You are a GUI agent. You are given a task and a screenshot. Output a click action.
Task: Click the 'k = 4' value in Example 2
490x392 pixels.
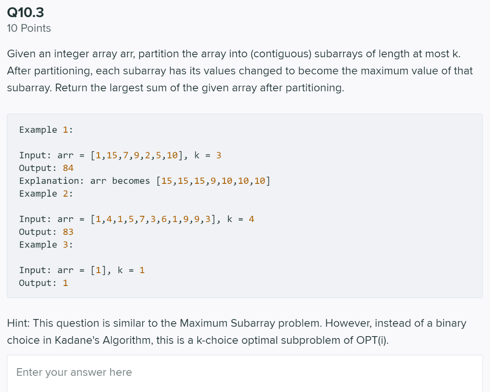pyautogui.click(x=241, y=219)
